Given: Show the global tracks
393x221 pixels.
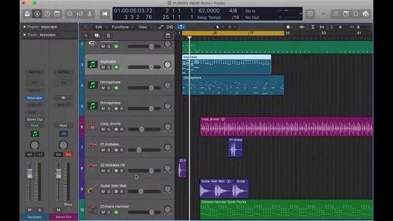Looking at the screenshot, I should coord(168,36).
